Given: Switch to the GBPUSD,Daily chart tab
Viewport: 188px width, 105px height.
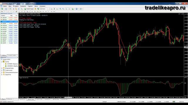Looking at the screenshot, I should [x=56, y=99].
